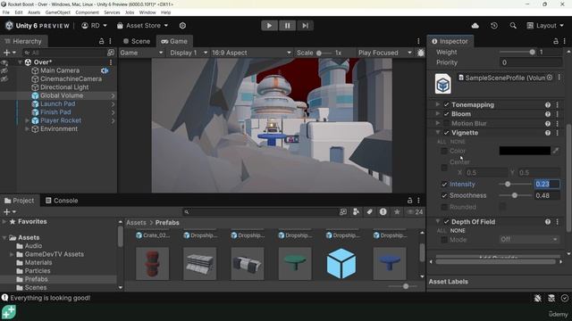Select Directional Light in Hierarchy
This screenshot has height=321, width=572.
coord(64,87)
